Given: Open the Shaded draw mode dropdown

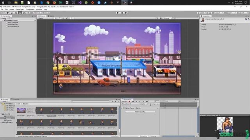Looking at the screenshot, I should click(45, 18).
